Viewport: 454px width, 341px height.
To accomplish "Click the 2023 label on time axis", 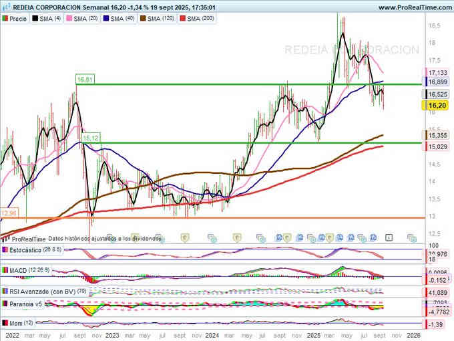I will (x=112, y=336).
